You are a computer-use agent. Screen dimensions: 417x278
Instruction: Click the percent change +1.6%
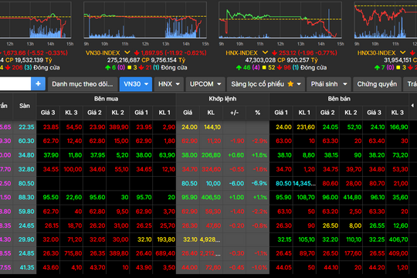(x=259, y=155)
